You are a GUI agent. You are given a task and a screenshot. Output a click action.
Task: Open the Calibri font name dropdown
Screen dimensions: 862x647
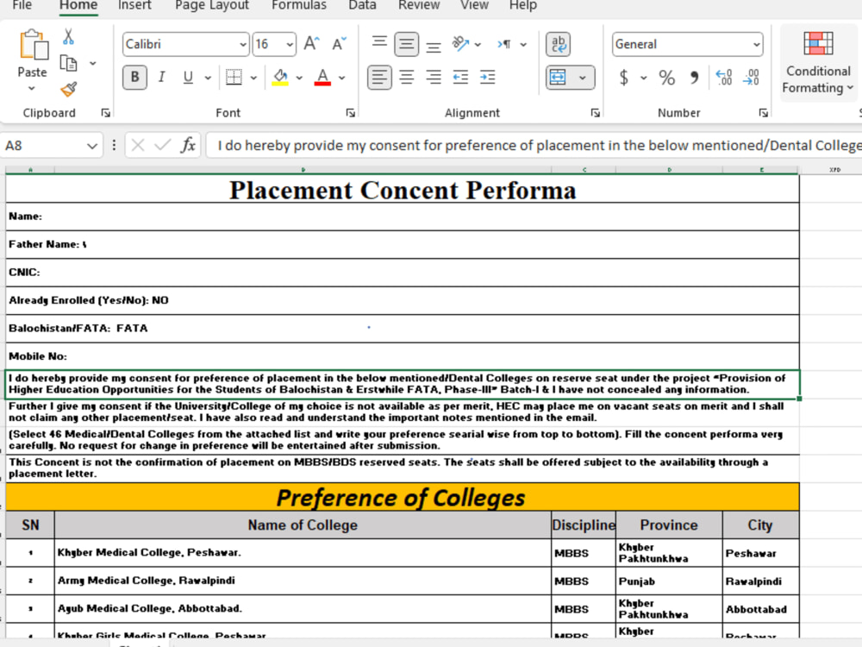[243, 45]
